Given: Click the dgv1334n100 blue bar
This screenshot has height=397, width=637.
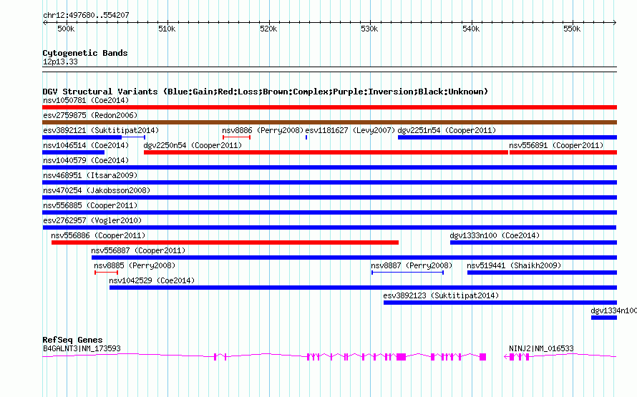Looking at the screenshot, I should pos(604,318).
